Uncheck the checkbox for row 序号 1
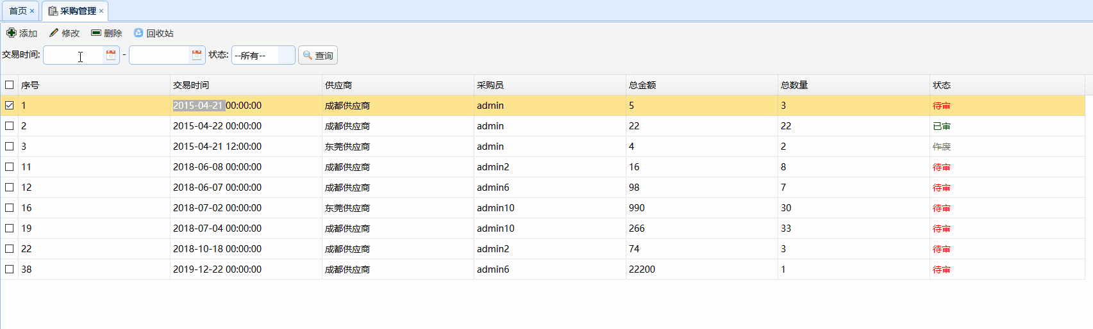This screenshot has width=1093, height=329. coord(10,105)
